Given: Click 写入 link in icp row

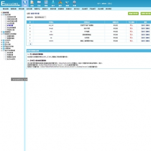Looking at the screenshot, I should click(x=131, y=32).
